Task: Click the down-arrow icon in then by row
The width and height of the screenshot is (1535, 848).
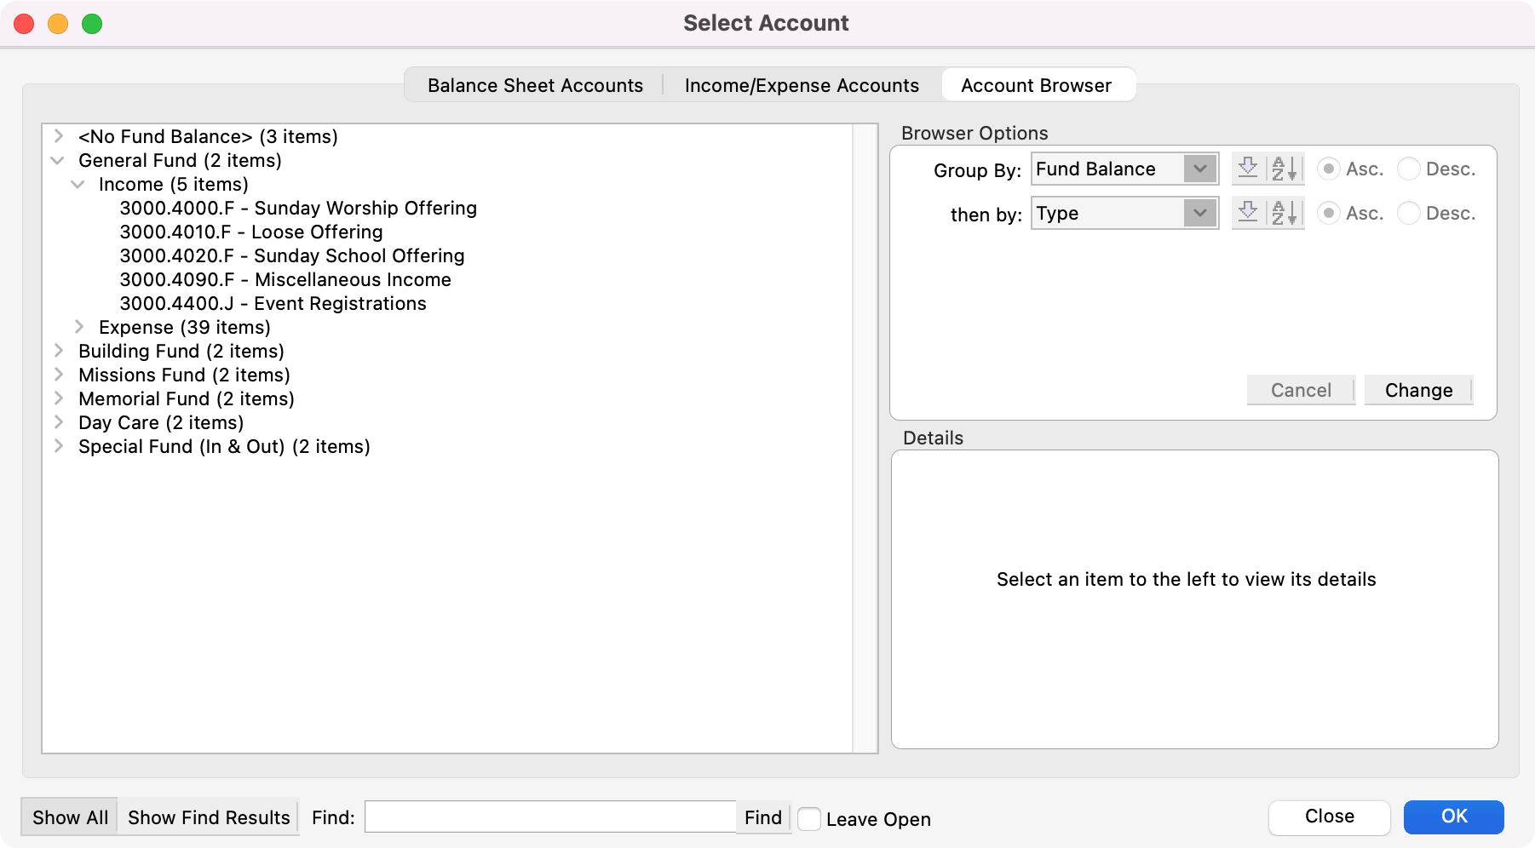Action: point(1248,213)
